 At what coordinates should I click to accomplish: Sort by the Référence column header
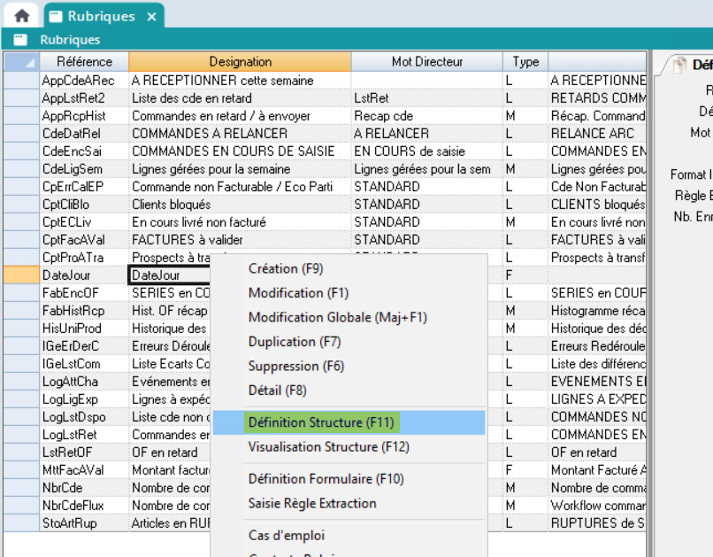point(84,62)
